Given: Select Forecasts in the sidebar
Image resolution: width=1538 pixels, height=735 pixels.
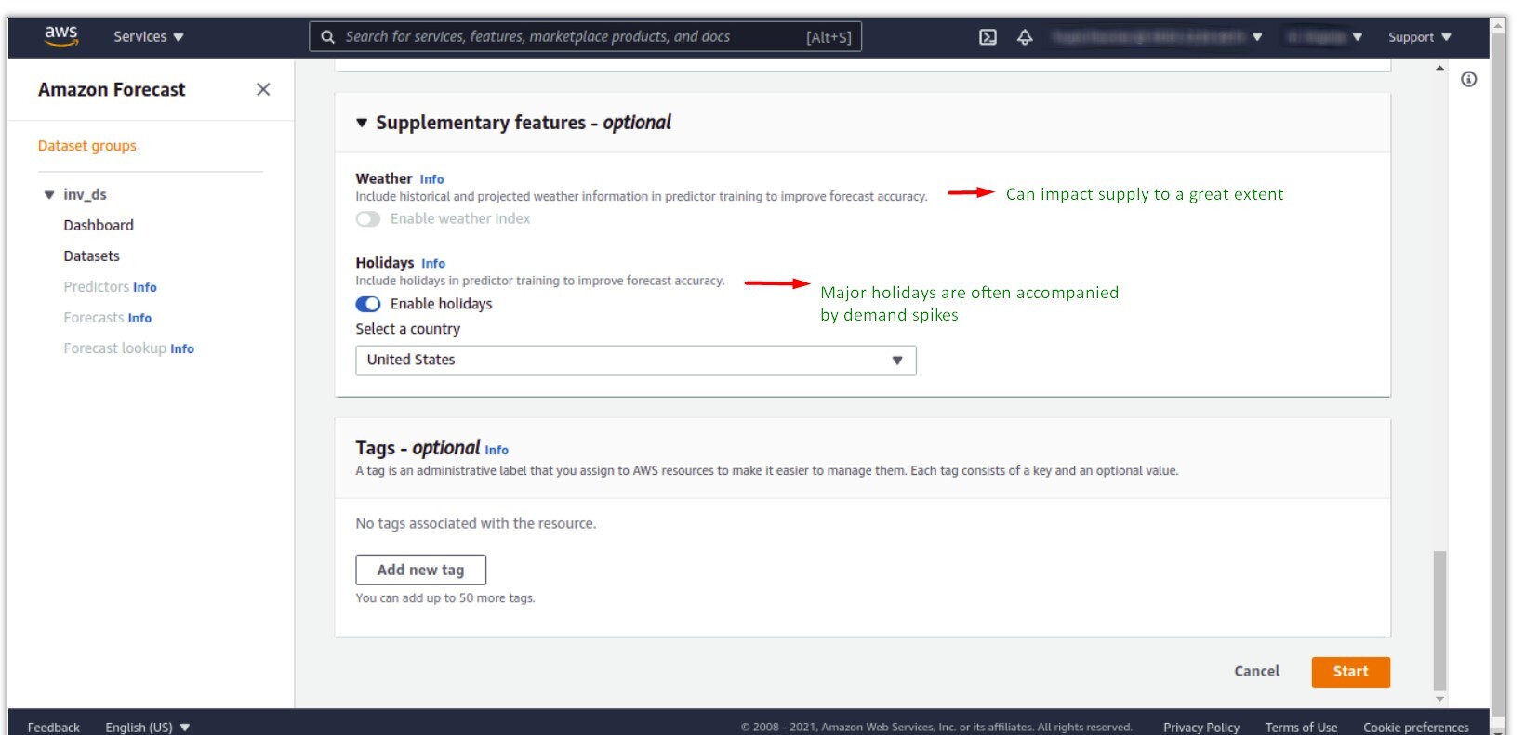Looking at the screenshot, I should pos(94,318).
